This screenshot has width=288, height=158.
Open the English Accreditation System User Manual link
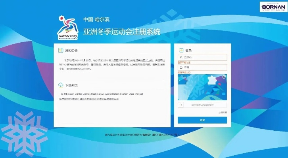click(101, 94)
